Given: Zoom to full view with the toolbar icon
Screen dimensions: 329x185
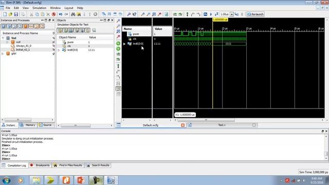Looking at the screenshot, I should 154,14.
